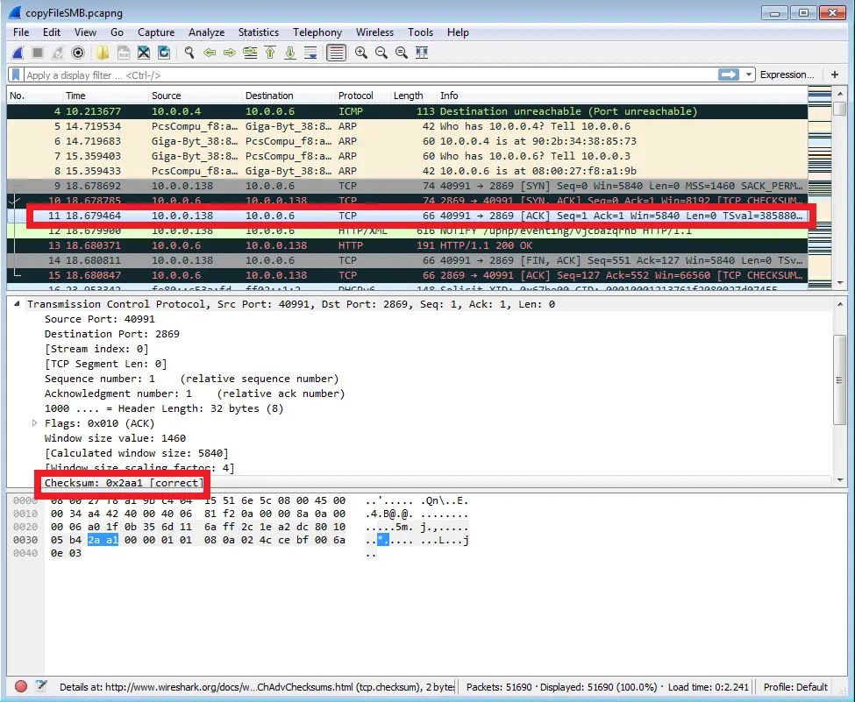The image size is (855, 702).
Task: Toggle colorize packet list button
Action: tap(335, 53)
